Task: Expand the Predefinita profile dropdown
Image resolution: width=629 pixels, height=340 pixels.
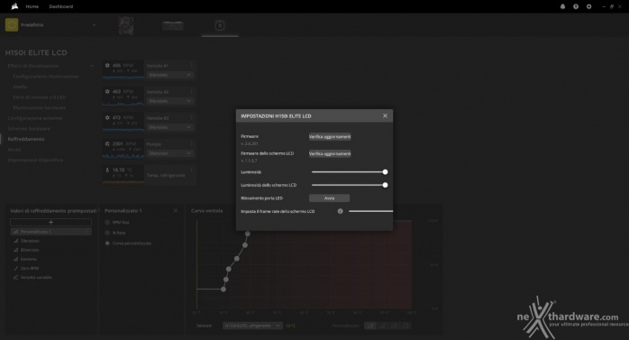Action: pos(95,25)
